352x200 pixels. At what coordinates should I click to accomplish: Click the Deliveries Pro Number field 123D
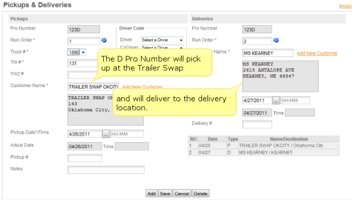click(257, 29)
